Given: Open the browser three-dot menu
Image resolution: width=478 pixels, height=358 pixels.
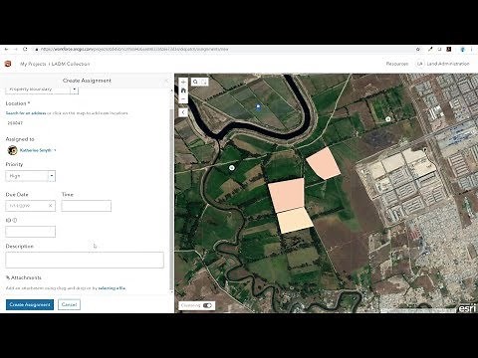Looking at the screenshot, I should [472, 49].
